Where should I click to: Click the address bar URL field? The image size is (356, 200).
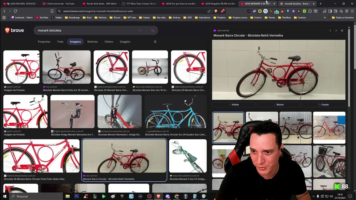(133, 11)
